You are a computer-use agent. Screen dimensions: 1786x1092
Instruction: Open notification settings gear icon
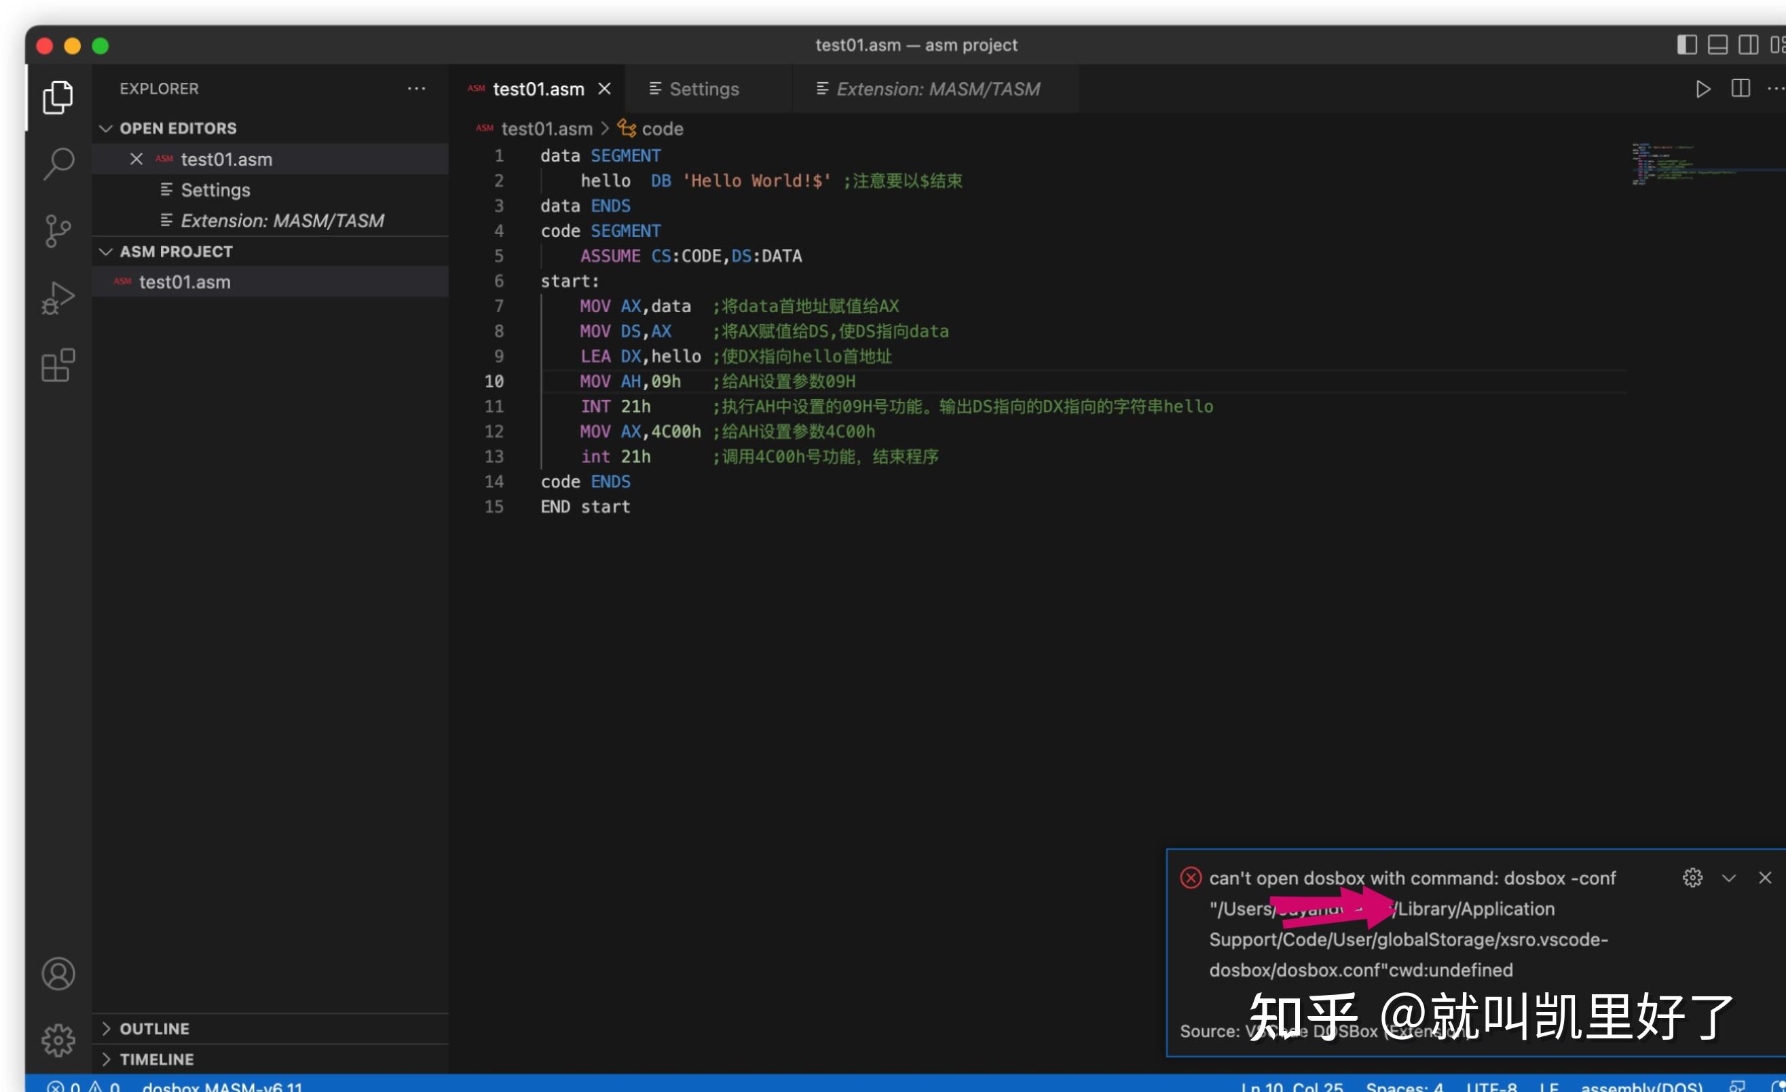(x=1692, y=878)
